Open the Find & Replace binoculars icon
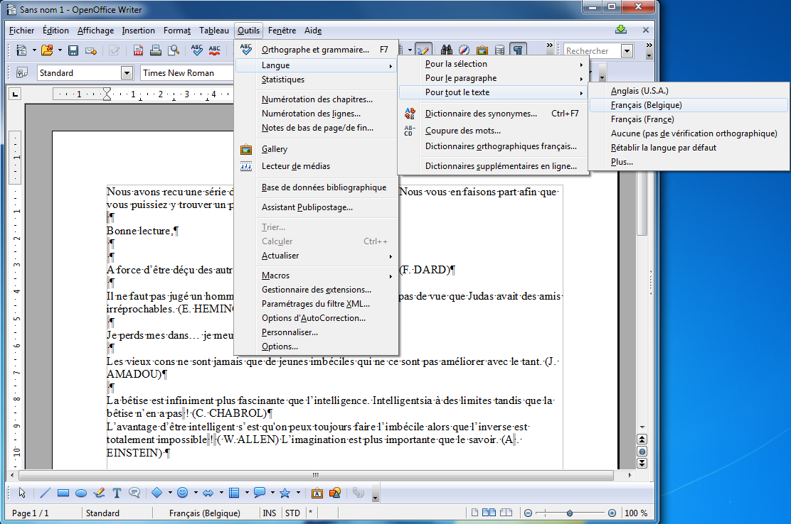The height and width of the screenshot is (524, 791). pos(447,50)
